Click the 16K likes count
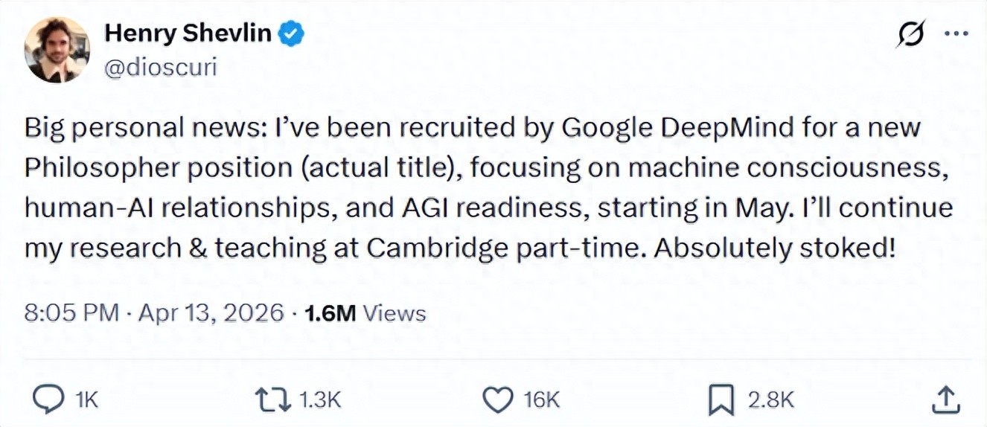 pos(541,400)
